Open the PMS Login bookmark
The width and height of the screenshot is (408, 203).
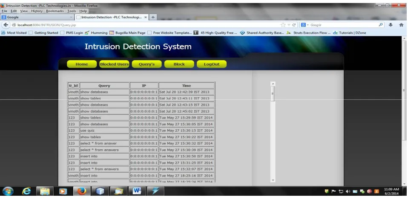pos(72,33)
